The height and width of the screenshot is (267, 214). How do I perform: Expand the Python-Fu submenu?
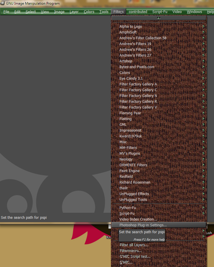point(159,208)
